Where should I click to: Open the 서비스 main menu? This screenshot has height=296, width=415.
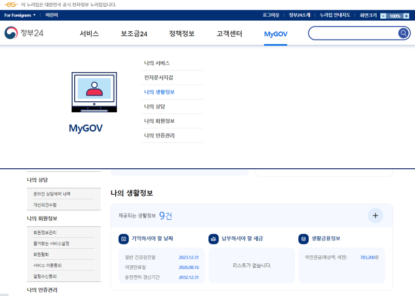point(89,34)
